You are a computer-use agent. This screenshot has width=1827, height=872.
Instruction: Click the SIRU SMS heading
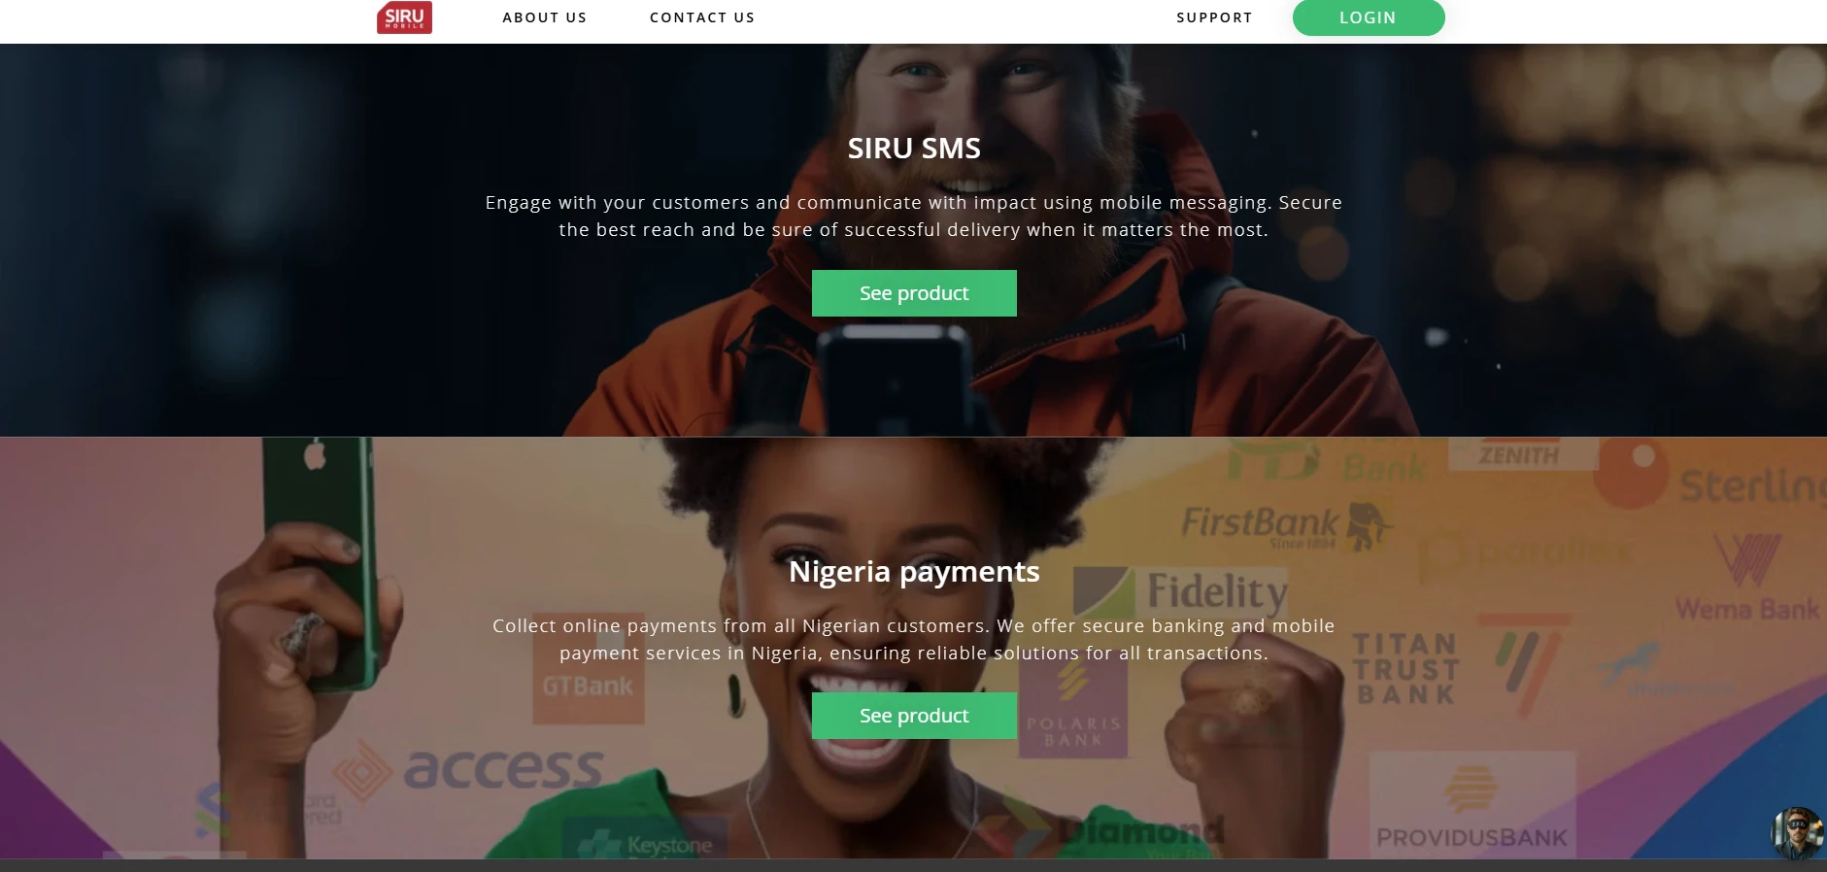(914, 149)
